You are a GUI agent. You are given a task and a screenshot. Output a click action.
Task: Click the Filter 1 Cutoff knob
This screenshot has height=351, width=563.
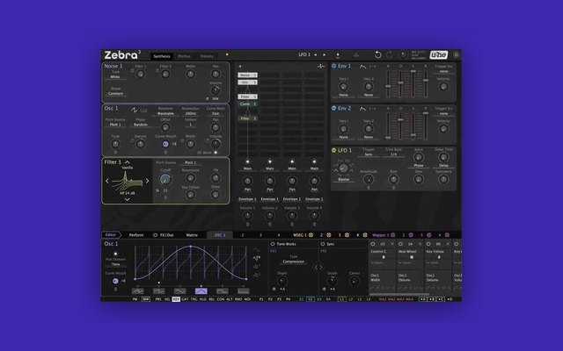[x=165, y=179]
